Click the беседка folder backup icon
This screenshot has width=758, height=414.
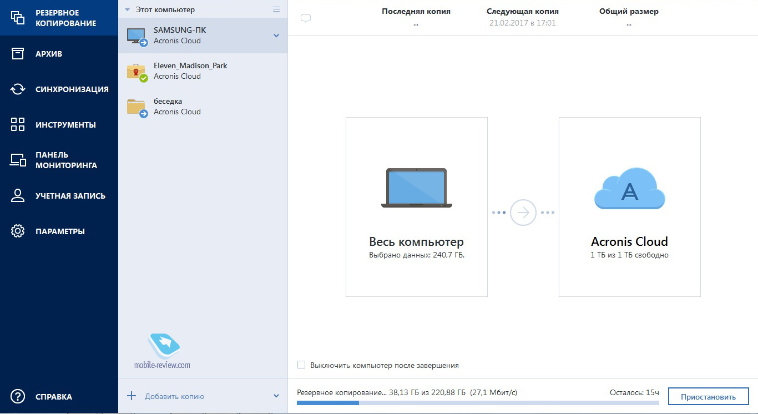pos(137,108)
